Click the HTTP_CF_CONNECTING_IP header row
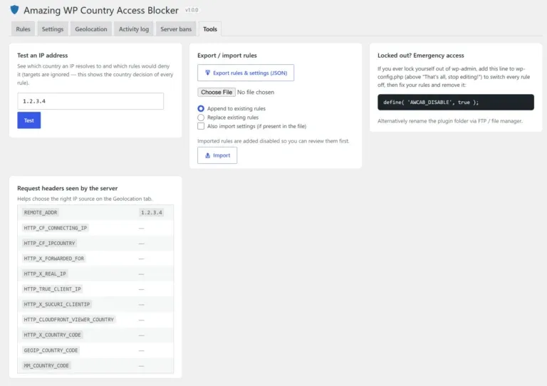Viewport: 547px width, 386px height. 95,228
